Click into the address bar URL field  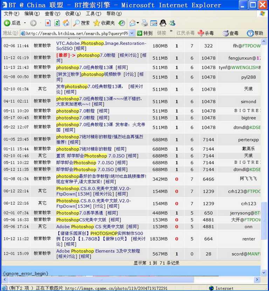[77, 33]
